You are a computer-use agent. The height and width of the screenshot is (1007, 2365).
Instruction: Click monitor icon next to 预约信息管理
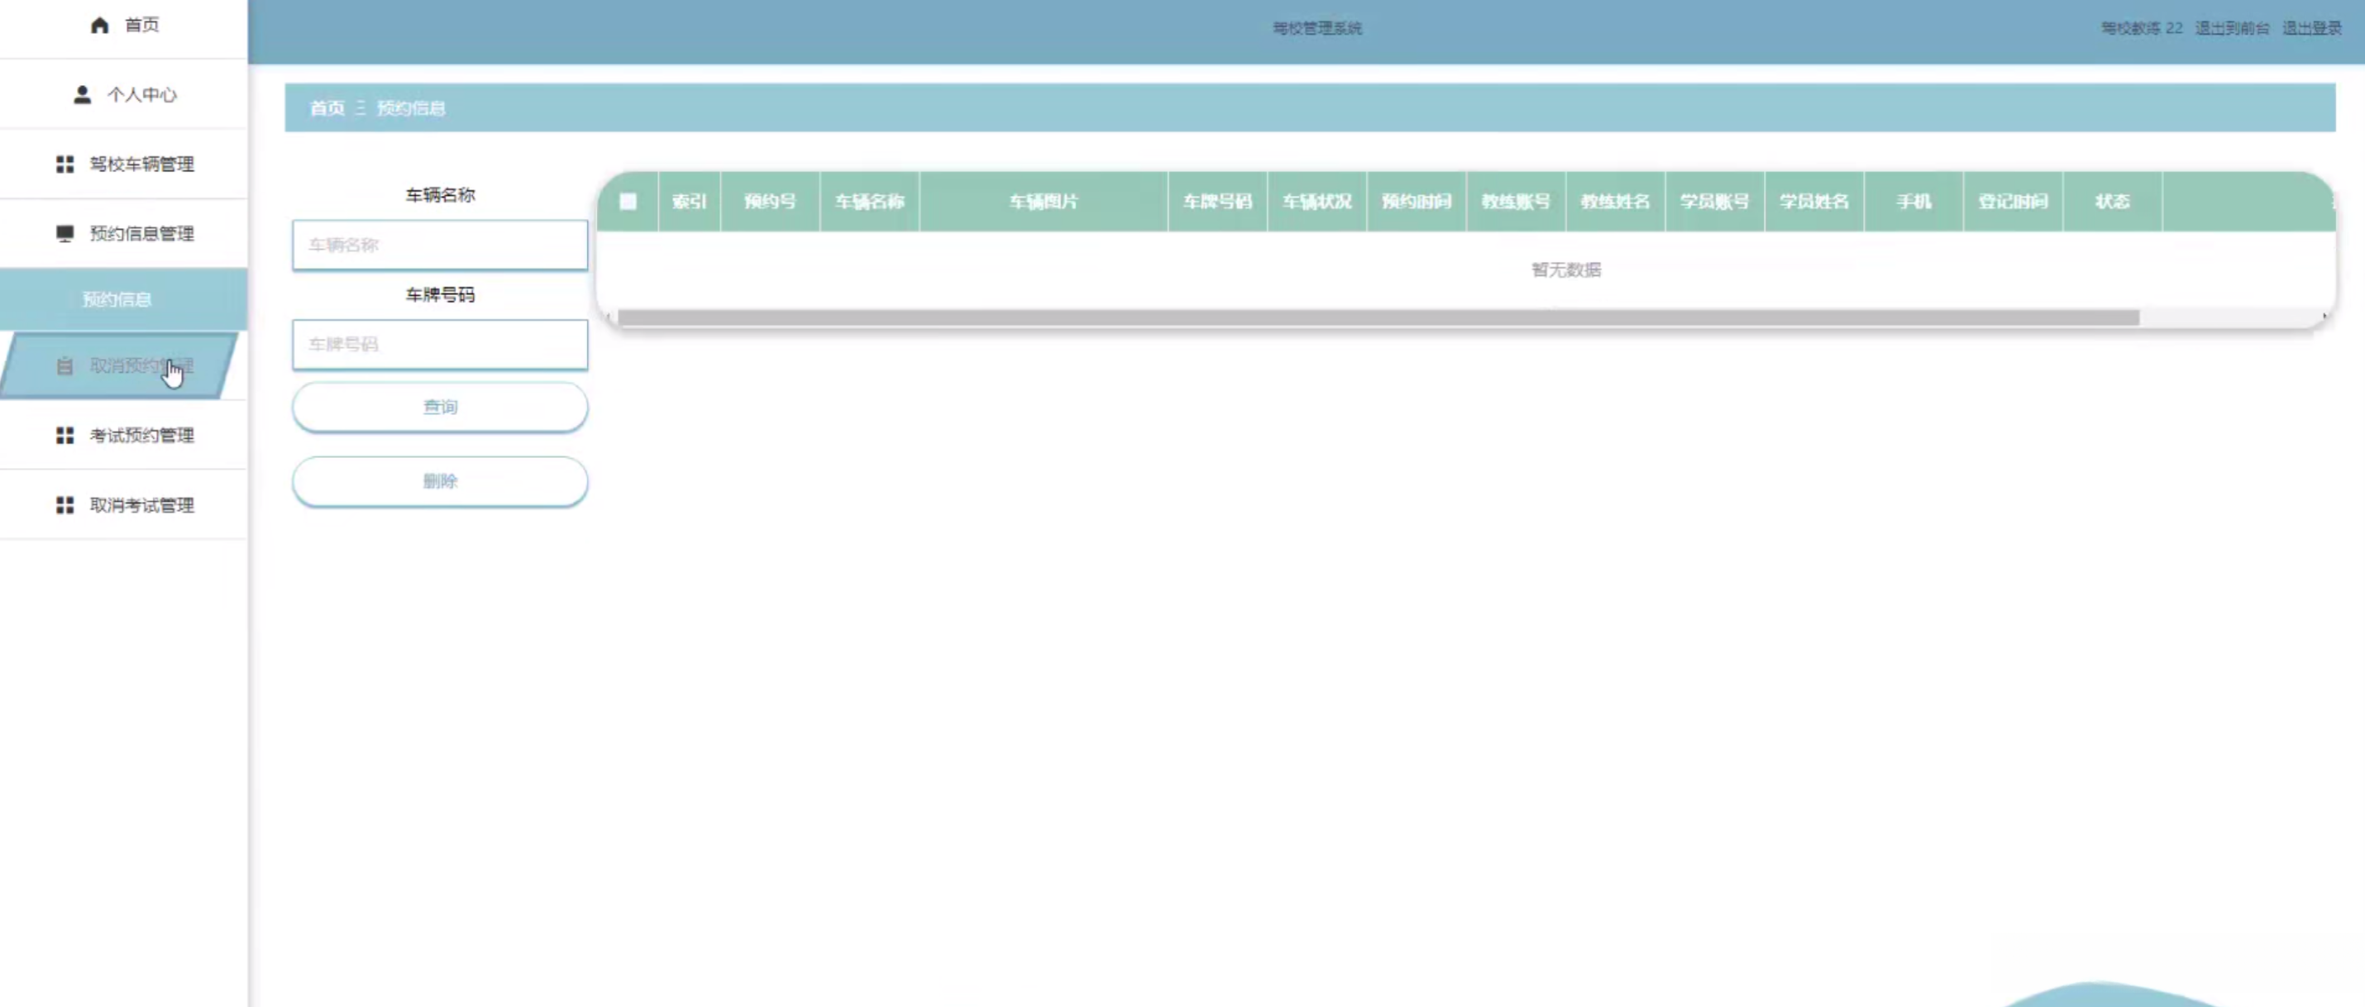tap(64, 234)
